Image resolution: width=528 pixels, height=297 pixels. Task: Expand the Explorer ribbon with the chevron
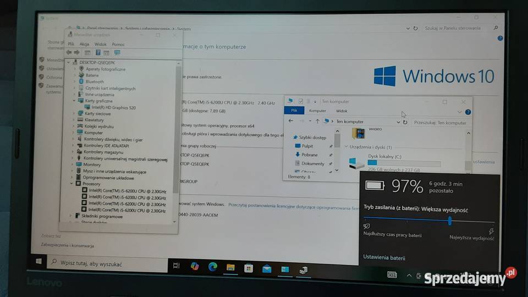click(459, 112)
